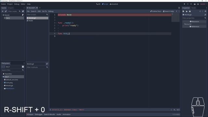Click the search icon in Filter properties
The height and width of the screenshot is (117, 208).
(x=205, y=18)
